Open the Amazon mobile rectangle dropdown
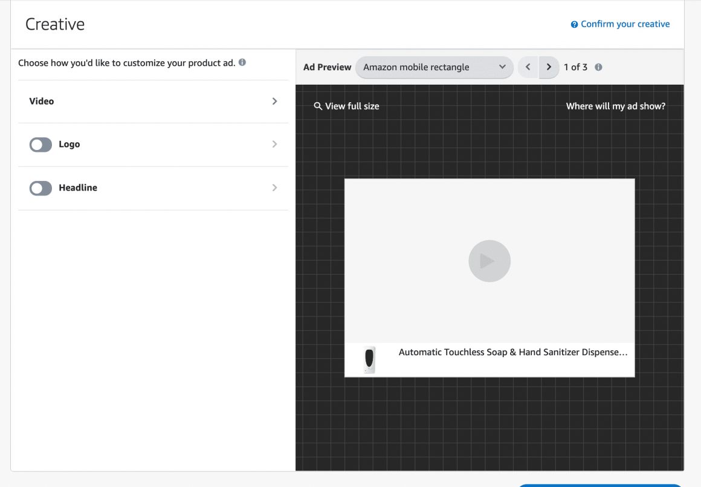The image size is (701, 487). pyautogui.click(x=434, y=67)
